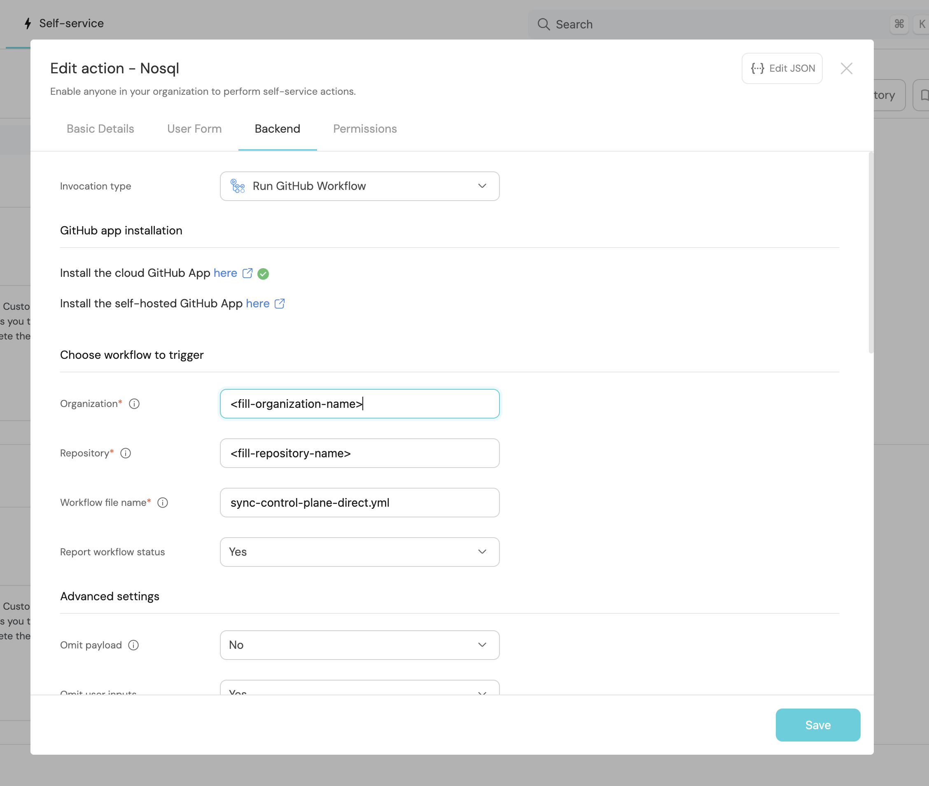Click external link icon for cloud GitHub App
Image resolution: width=929 pixels, height=786 pixels.
247,273
